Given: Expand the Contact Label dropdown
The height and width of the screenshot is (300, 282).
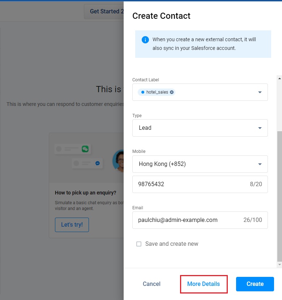Looking at the screenshot, I should (260, 92).
